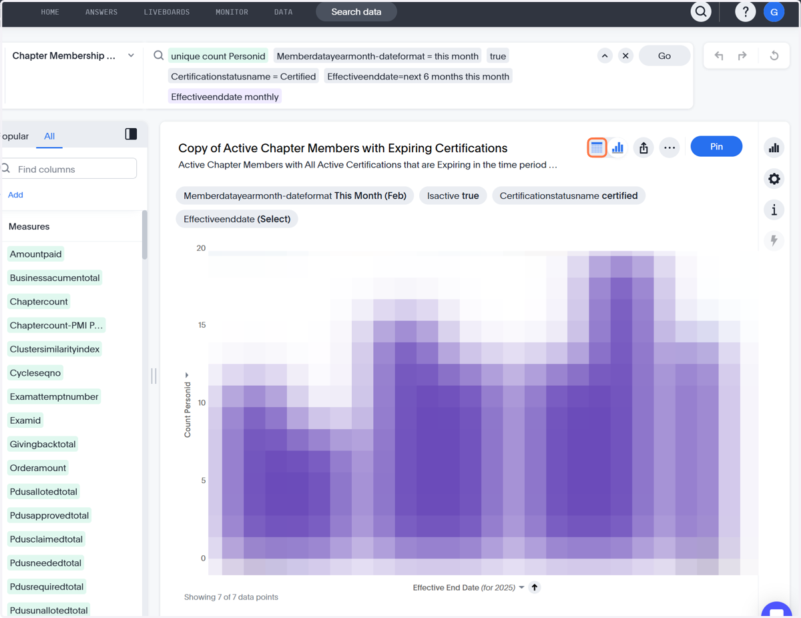Collapse the search bar with up chevron
Screen dimensions: 801x618
click(605, 55)
